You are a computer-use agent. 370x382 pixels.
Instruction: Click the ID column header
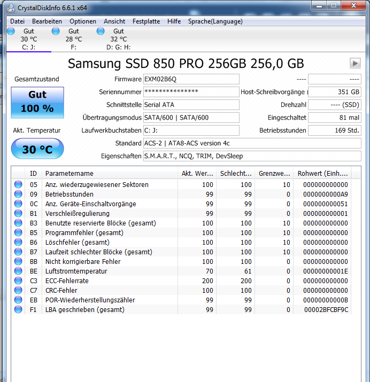[33, 174]
